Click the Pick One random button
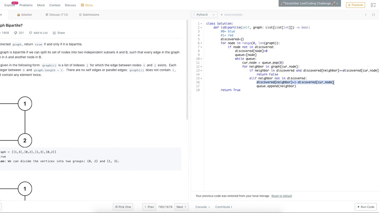The width and height of the screenshot is (379, 213). pos(123,207)
